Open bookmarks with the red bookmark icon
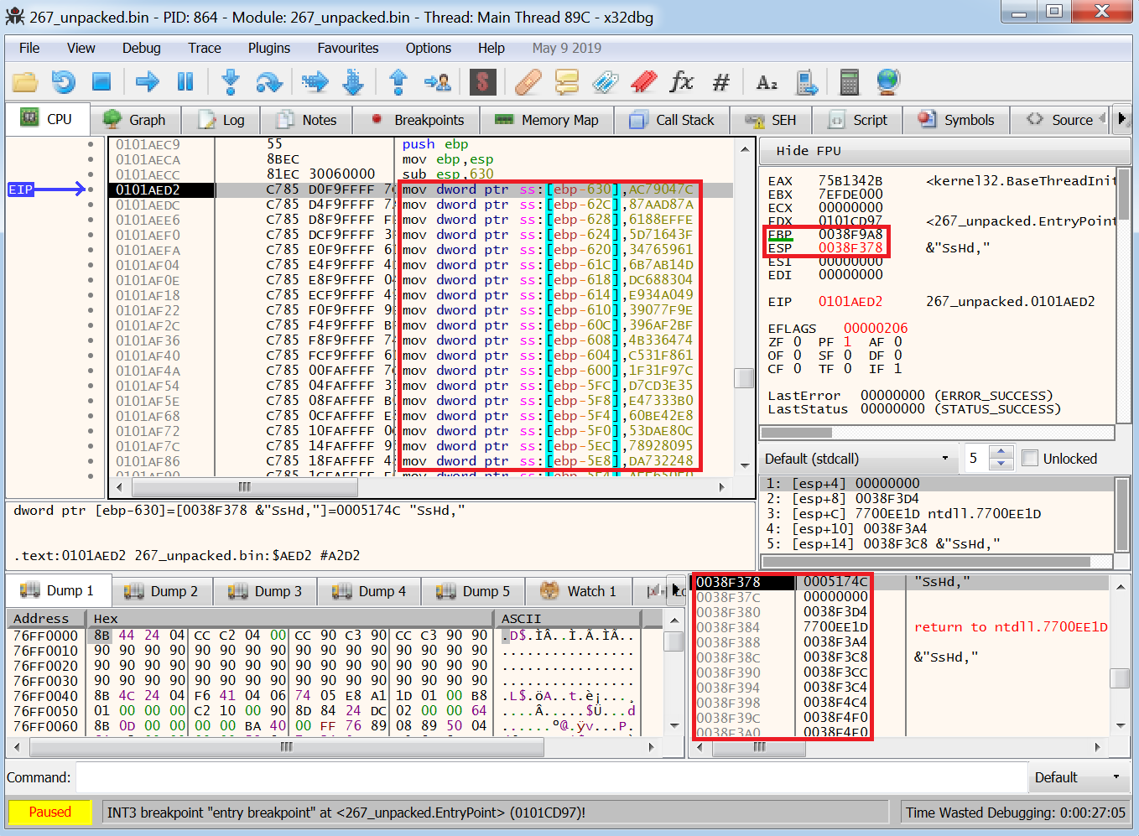Viewport: 1139px width, 836px height. pos(643,82)
